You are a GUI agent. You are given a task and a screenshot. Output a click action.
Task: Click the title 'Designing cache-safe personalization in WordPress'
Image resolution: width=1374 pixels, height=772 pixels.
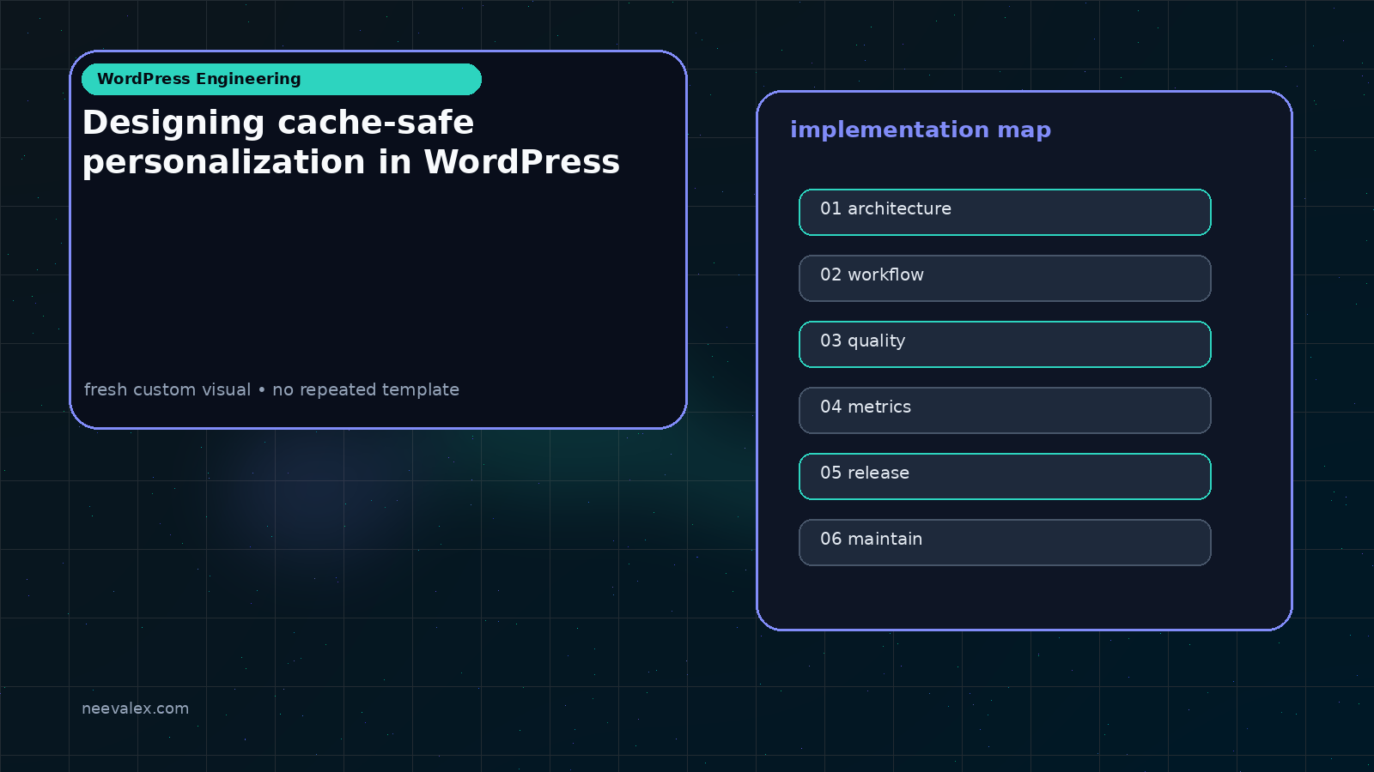tap(350, 142)
